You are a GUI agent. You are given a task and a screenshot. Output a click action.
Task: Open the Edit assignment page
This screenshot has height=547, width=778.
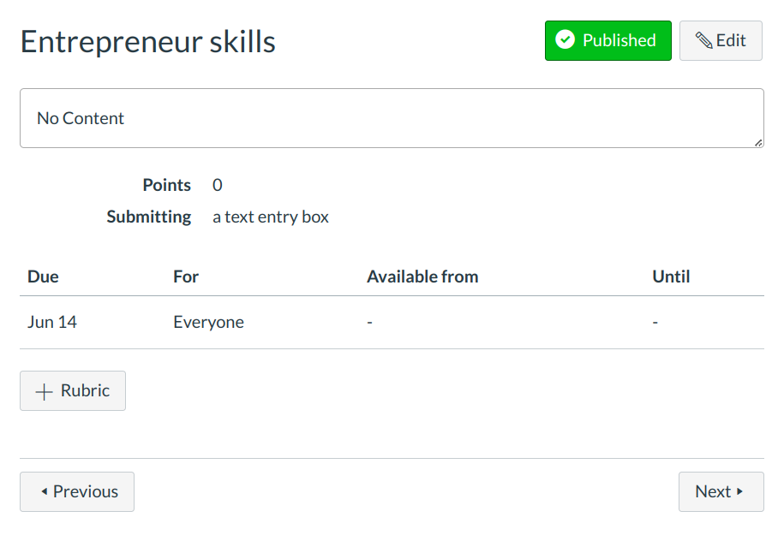[721, 40]
